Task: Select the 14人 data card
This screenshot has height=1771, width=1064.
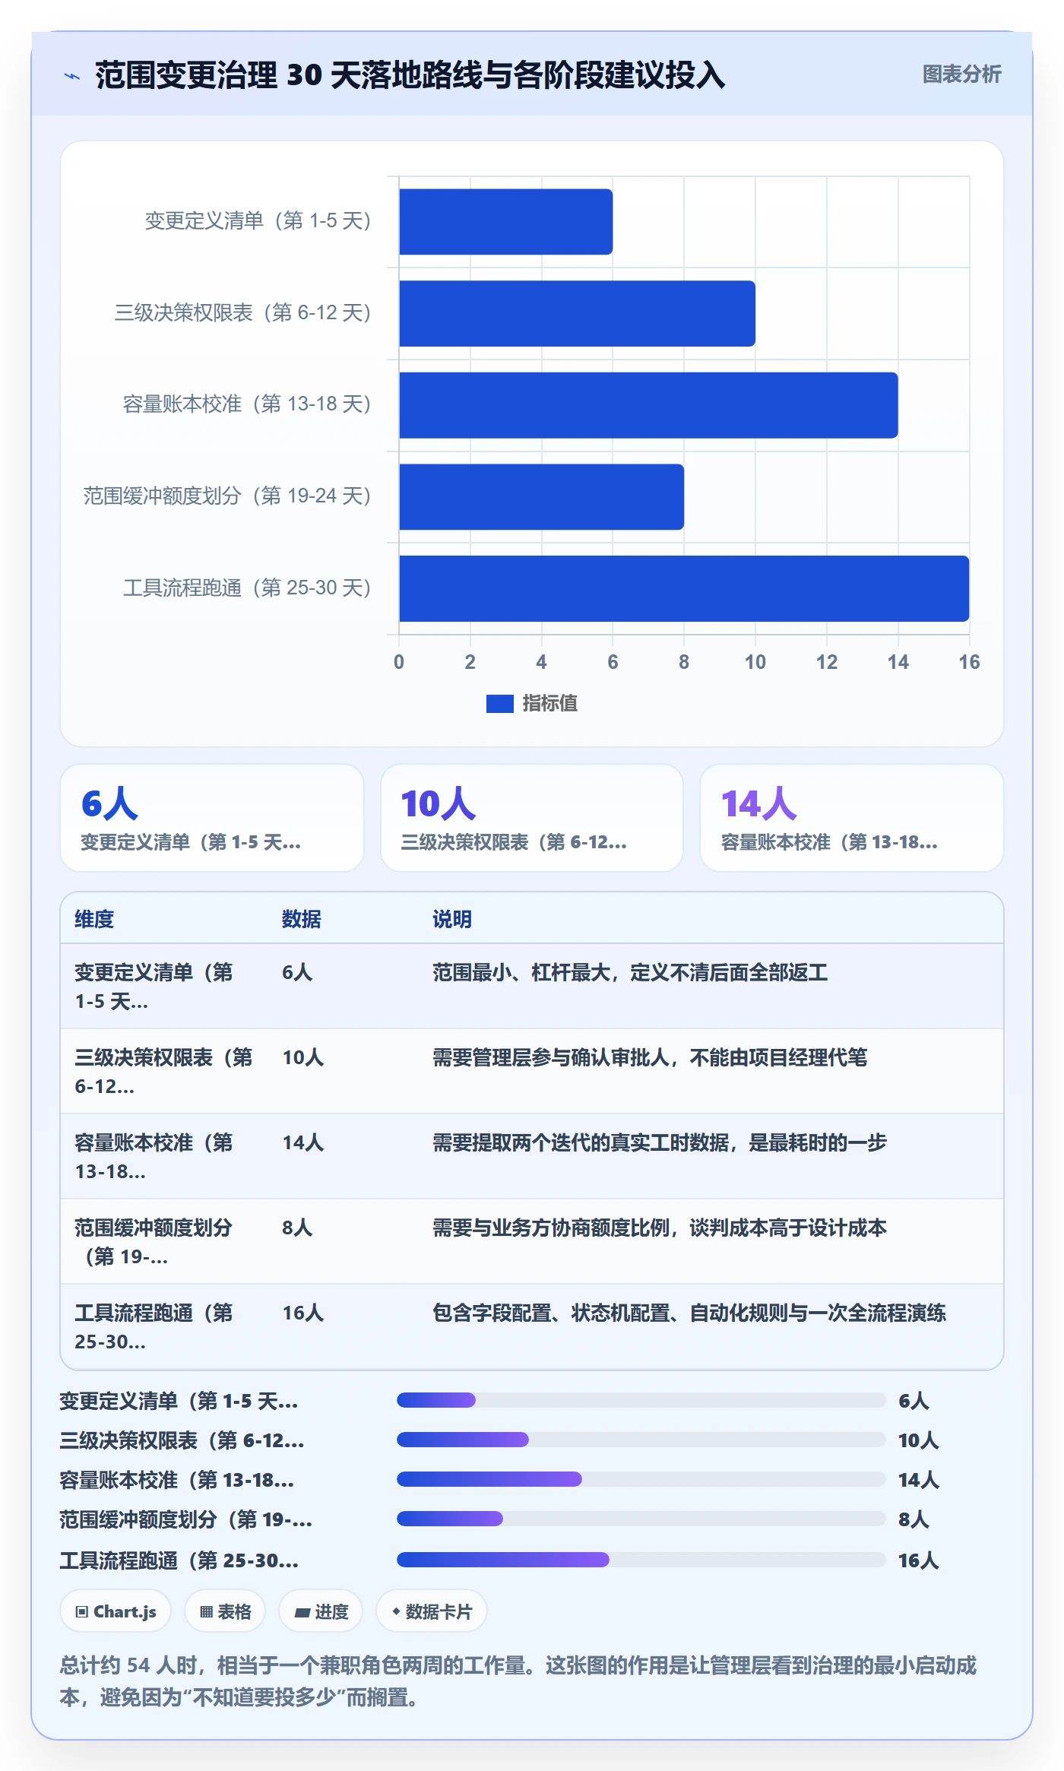Action: [852, 818]
